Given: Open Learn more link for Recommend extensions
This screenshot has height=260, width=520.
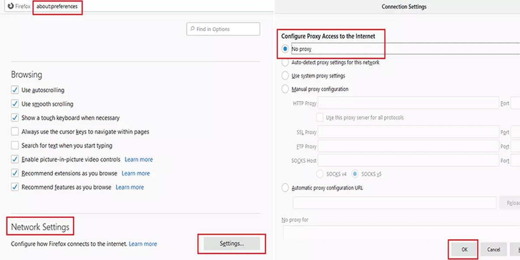Looking at the screenshot, I should click(x=136, y=173).
